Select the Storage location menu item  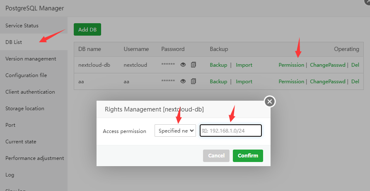point(24,109)
